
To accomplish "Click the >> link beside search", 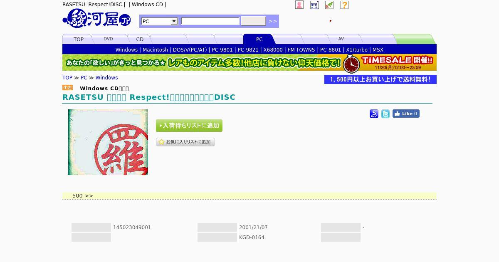I will pyautogui.click(x=273, y=21).
